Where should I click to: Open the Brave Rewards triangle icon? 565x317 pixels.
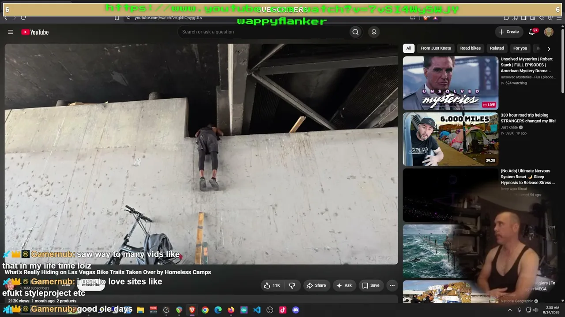pos(435,18)
